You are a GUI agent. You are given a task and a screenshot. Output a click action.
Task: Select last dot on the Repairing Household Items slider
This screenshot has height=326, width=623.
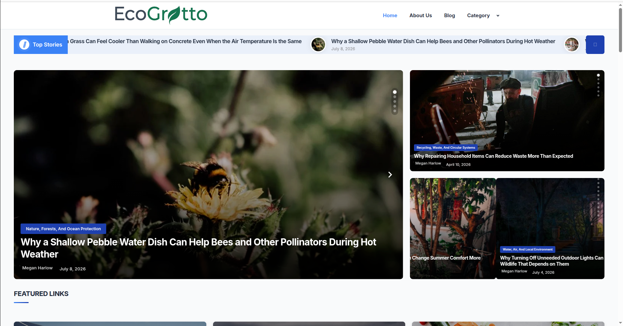598,95
